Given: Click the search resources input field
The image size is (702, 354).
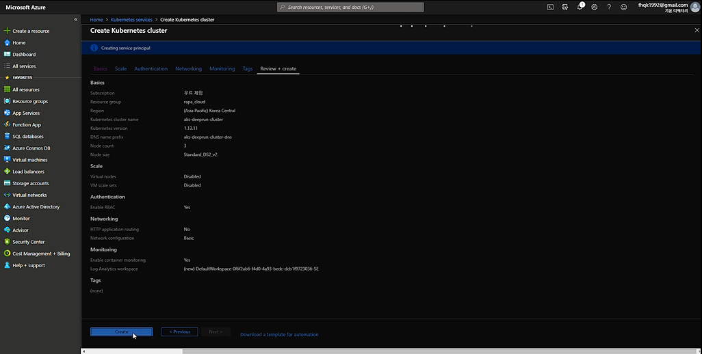Looking at the screenshot, I should tap(350, 7).
